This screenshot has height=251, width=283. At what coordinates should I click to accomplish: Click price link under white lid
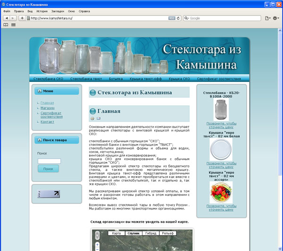pos(221,165)
